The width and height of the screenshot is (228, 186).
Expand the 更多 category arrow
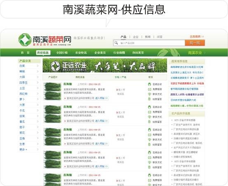click(x=38, y=149)
